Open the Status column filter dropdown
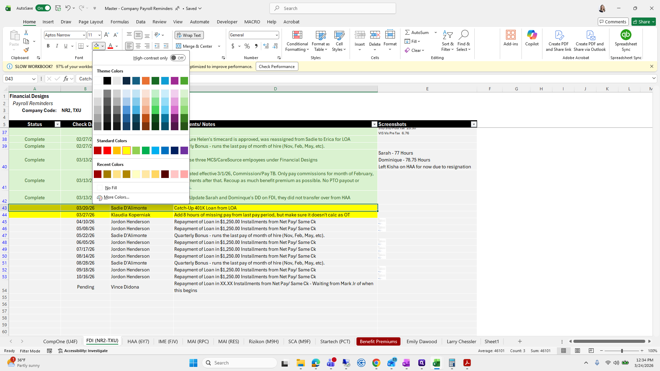The image size is (660, 371). (x=57, y=124)
